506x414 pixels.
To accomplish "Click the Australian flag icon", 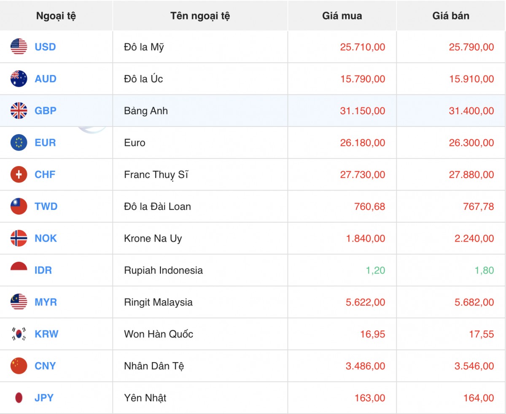I will pos(19,79).
